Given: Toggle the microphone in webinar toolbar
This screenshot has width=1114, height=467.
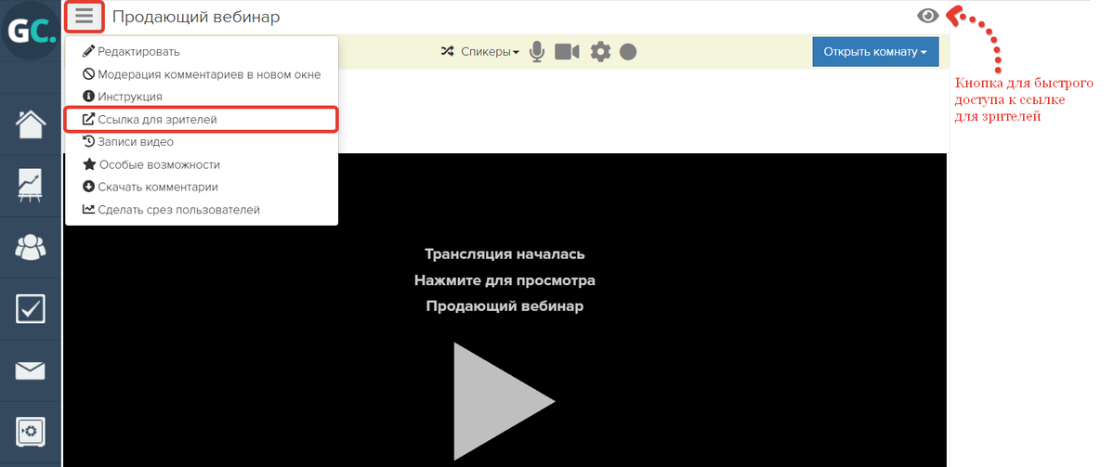Looking at the screenshot, I should pyautogui.click(x=537, y=52).
